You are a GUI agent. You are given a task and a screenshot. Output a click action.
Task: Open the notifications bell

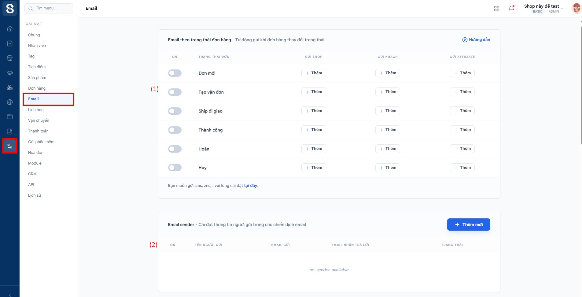click(511, 9)
